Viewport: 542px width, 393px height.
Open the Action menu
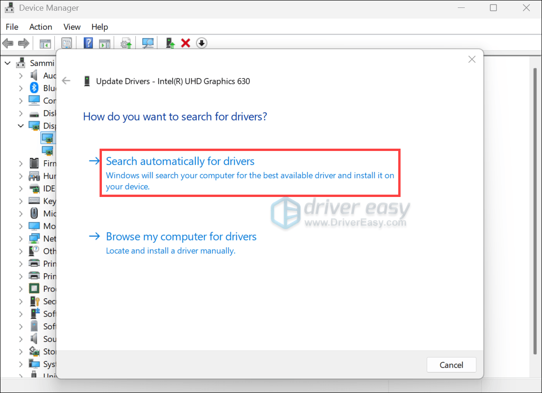click(x=40, y=27)
